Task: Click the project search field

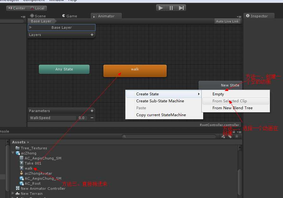Action: pyautogui.click(x=169, y=136)
